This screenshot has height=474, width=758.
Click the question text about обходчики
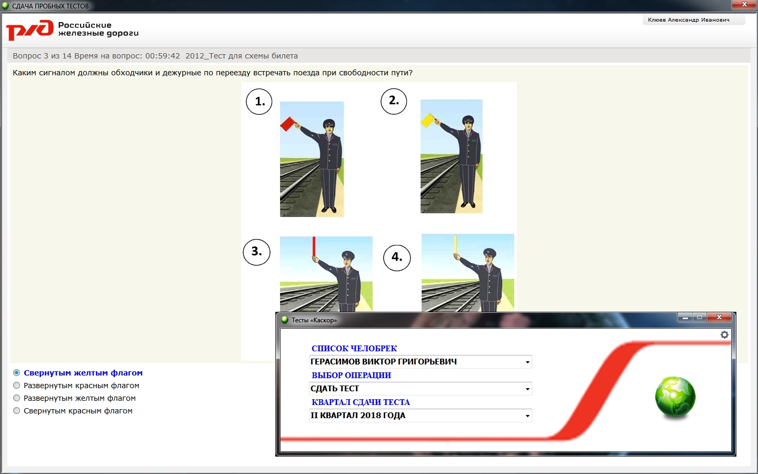pos(213,73)
